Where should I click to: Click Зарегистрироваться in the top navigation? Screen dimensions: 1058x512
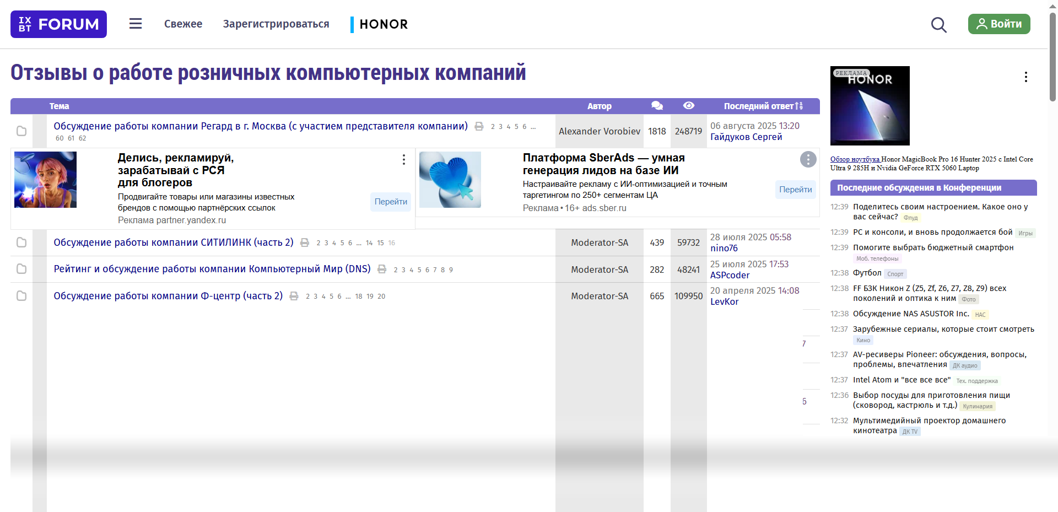click(276, 24)
